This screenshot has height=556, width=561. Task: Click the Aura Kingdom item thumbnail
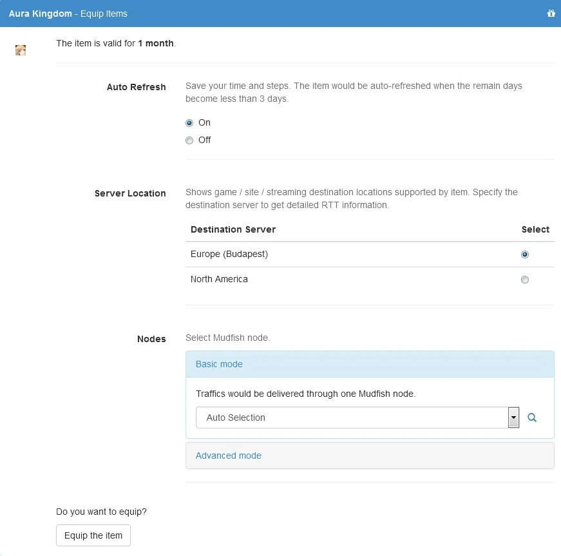tap(21, 50)
